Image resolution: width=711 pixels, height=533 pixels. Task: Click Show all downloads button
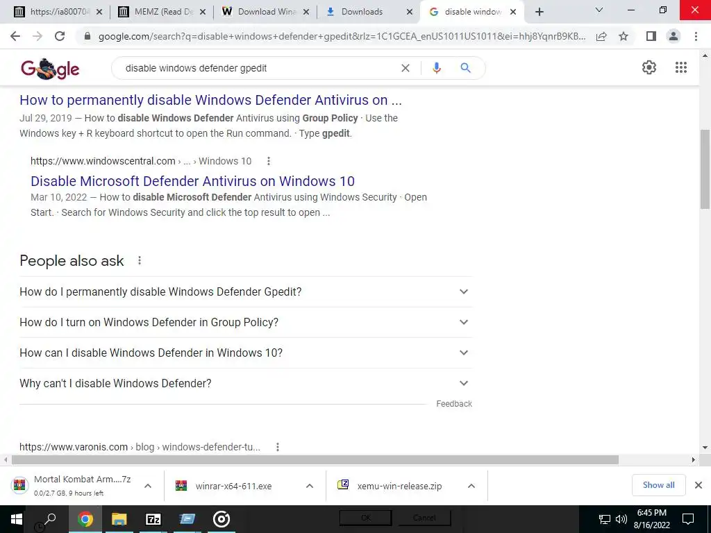(658, 485)
